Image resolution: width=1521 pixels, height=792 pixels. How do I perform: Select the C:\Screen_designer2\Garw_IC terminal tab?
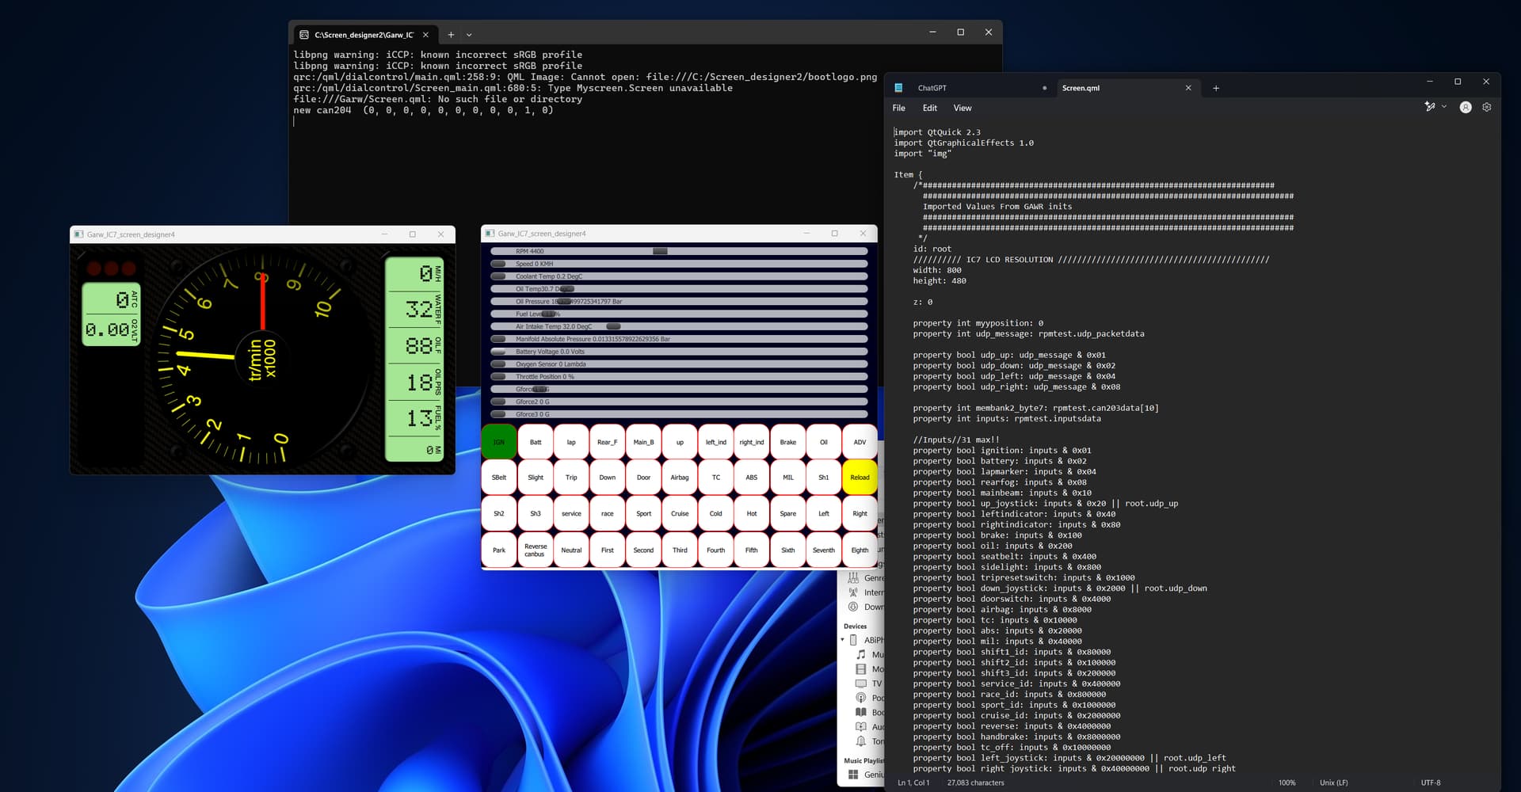364,35
